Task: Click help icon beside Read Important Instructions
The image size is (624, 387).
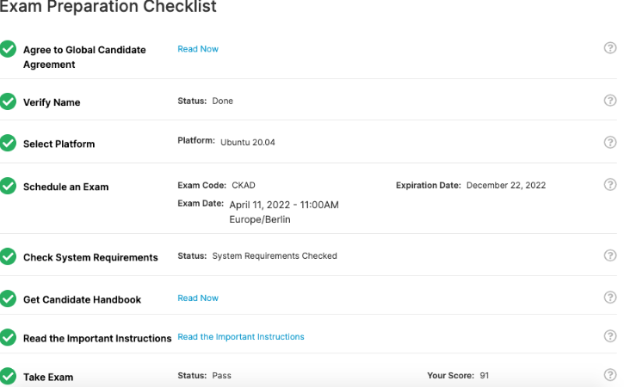Action: click(610, 336)
